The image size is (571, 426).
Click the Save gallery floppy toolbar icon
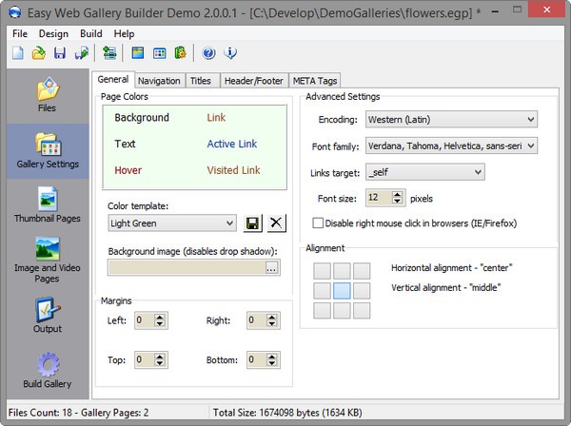[59, 52]
